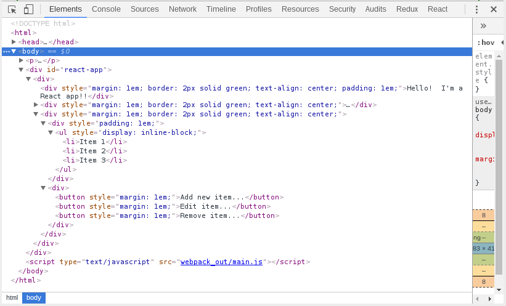
Task: Toggle the device toolbar icon
Action: tap(28, 9)
